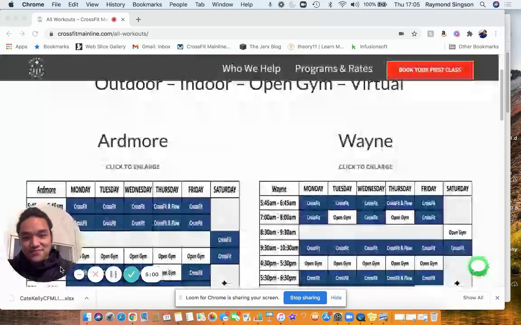The width and height of the screenshot is (521, 325).
Task: Open Time Machine menu bar icon
Action: 316,5
